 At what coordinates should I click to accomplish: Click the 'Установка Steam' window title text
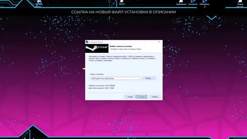pyautogui.click(x=96, y=42)
